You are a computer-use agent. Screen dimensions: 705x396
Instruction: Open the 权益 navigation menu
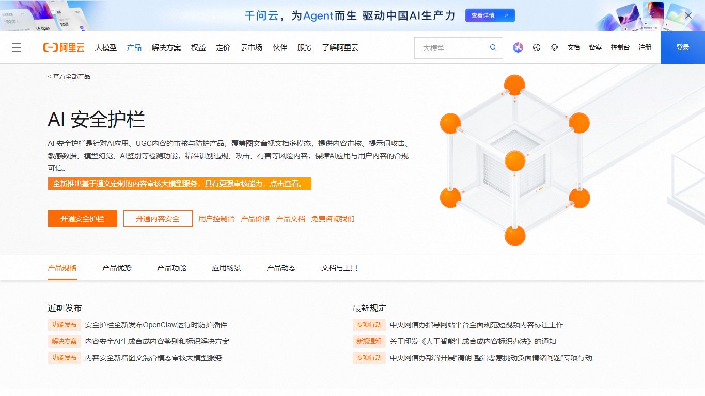pos(198,47)
